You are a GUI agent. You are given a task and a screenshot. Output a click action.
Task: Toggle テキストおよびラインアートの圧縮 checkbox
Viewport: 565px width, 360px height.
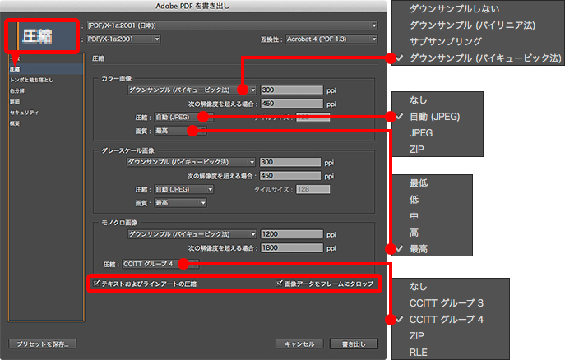tap(96, 284)
